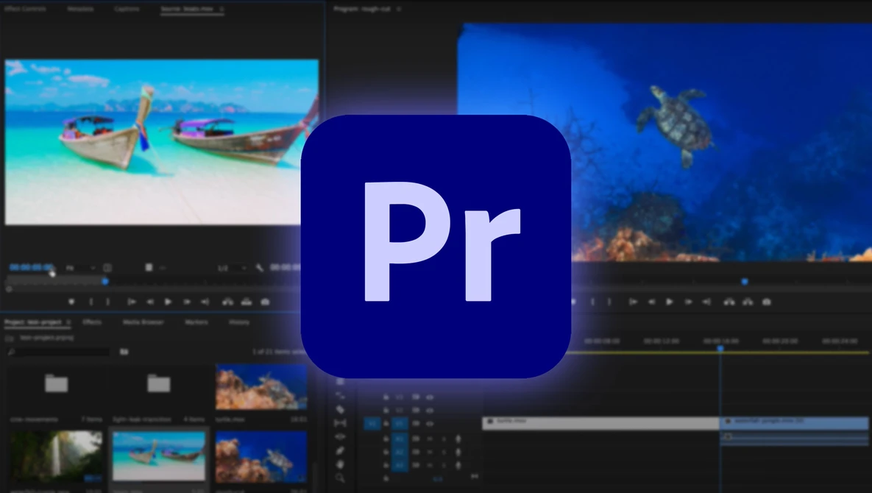The height and width of the screenshot is (493, 872).
Task: Switch to Effects tab
Action: (x=92, y=322)
